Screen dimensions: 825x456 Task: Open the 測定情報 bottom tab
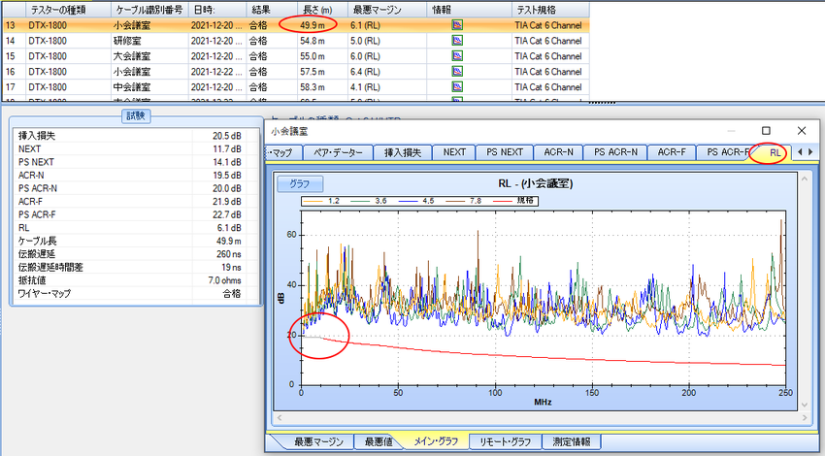572,441
